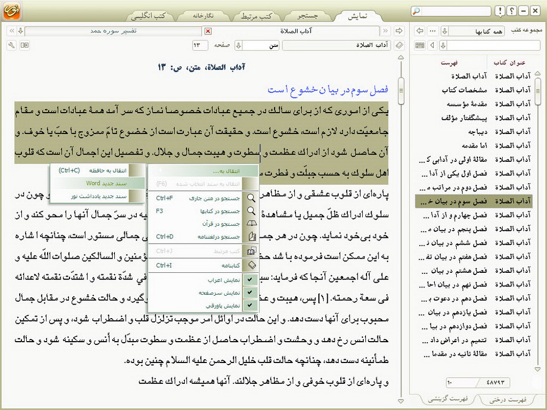Click the صفحه page number field
Viewport: 547px width, 410px height.
pos(200,45)
